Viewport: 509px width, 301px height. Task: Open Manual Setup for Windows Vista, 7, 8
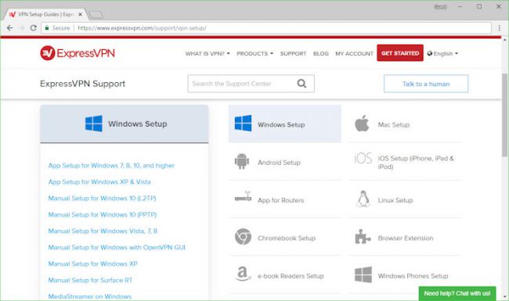[x=103, y=231]
